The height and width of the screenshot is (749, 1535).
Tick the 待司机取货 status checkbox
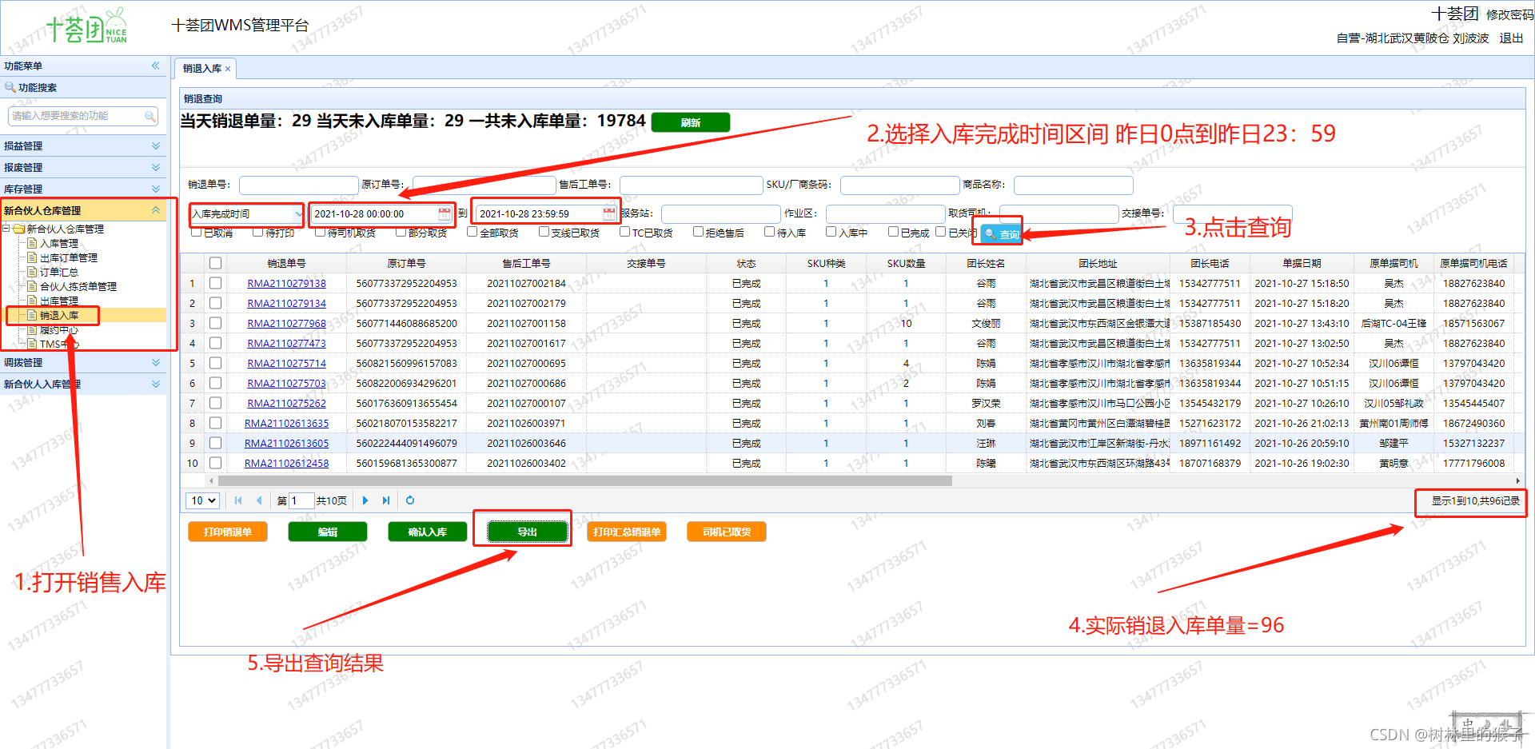point(320,232)
